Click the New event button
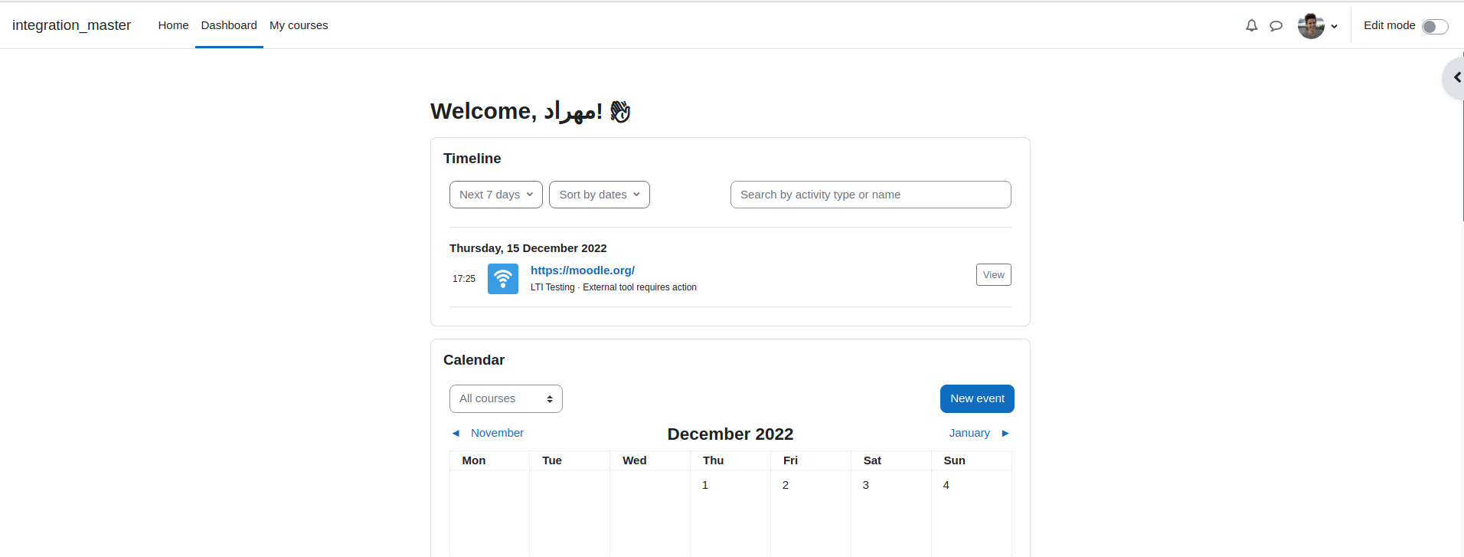 [977, 398]
